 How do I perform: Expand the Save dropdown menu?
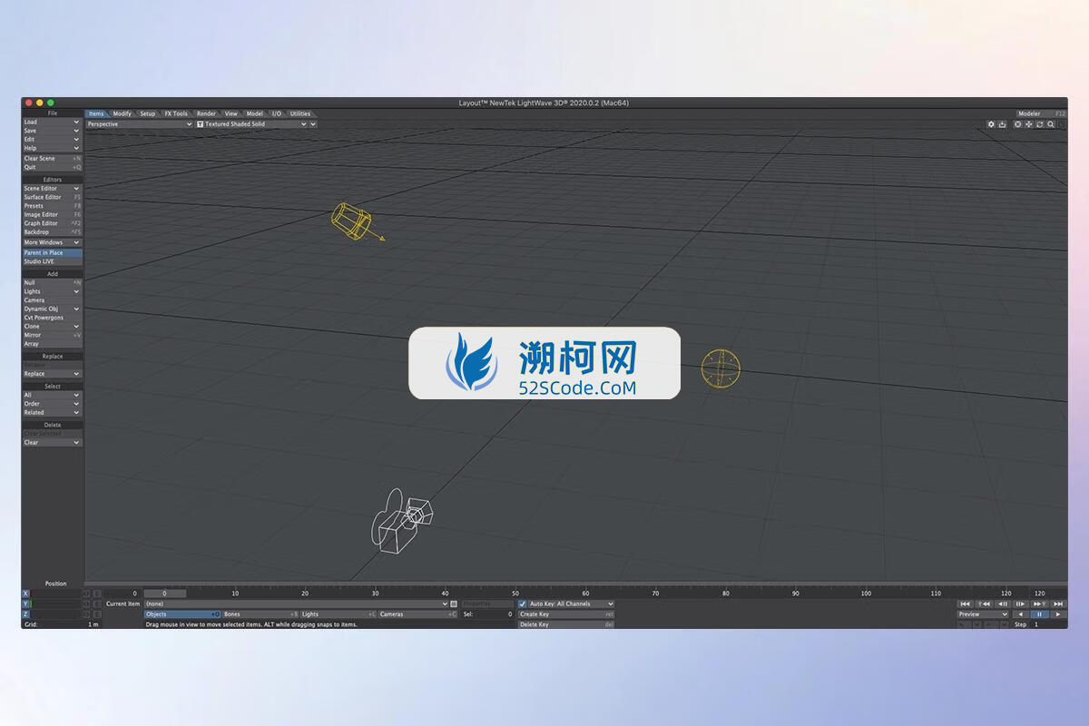click(x=53, y=131)
